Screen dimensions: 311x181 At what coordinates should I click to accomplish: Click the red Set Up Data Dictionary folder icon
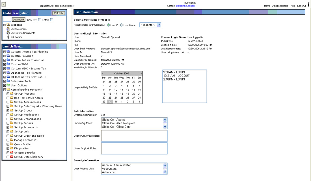[12, 157]
